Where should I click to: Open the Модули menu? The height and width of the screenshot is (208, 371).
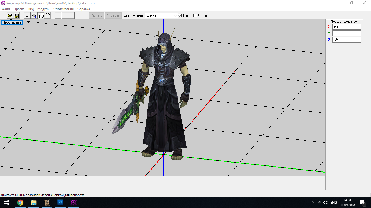point(43,9)
